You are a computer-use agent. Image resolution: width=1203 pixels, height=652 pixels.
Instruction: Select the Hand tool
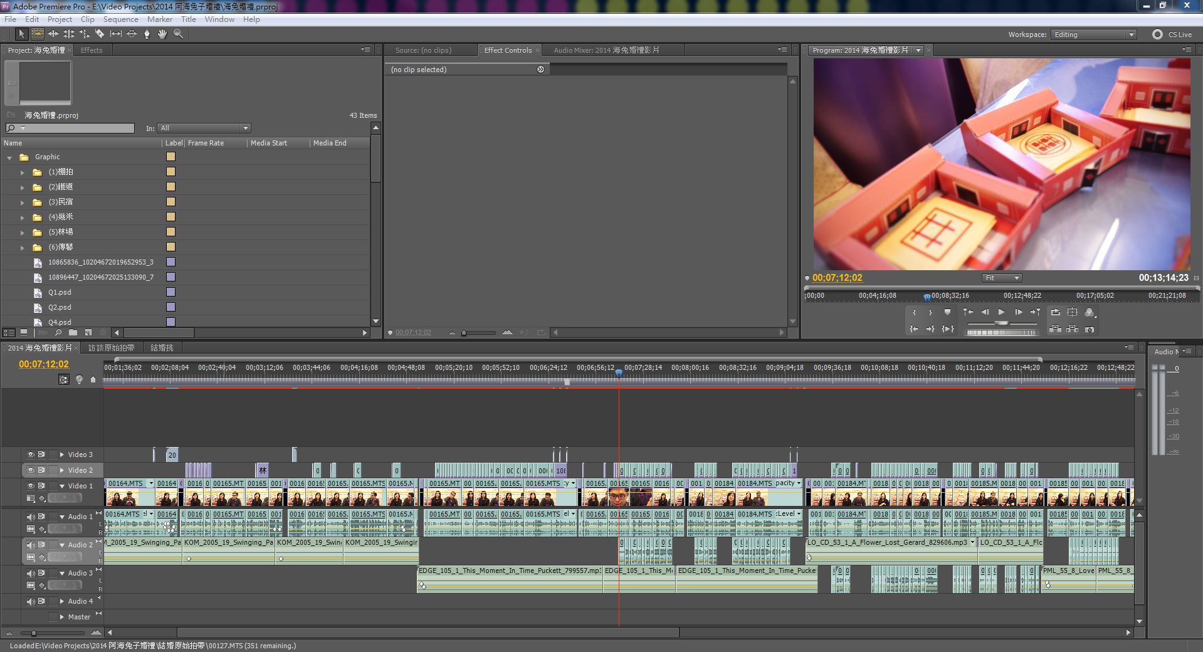[163, 34]
